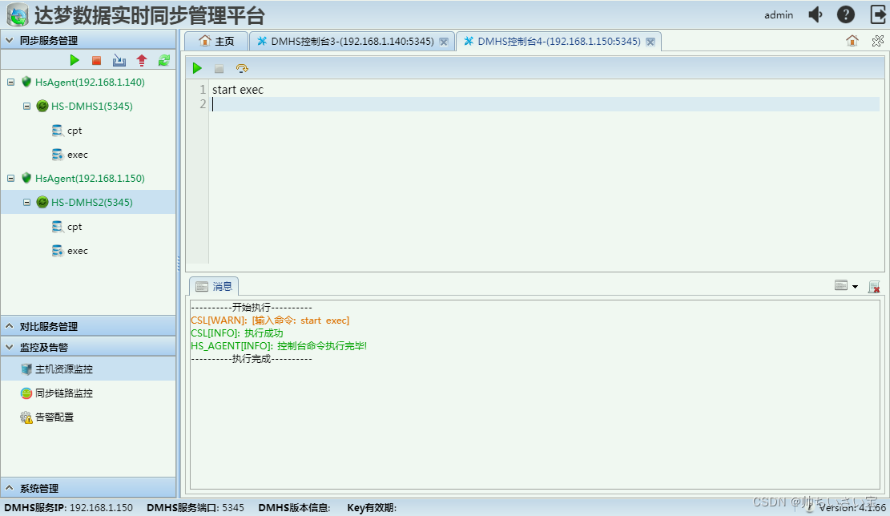Click the HsAgent(192.168.1.150) shield icon

26,178
